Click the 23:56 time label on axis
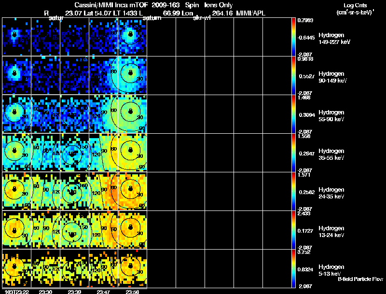 [x=132, y=292]
